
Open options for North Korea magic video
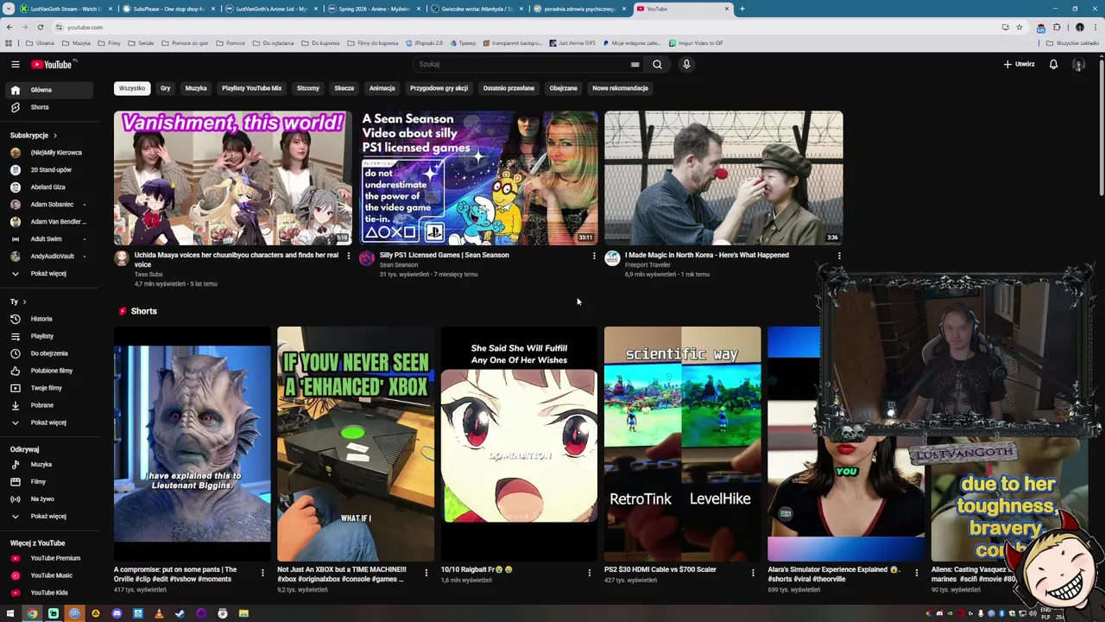pyautogui.click(x=839, y=256)
